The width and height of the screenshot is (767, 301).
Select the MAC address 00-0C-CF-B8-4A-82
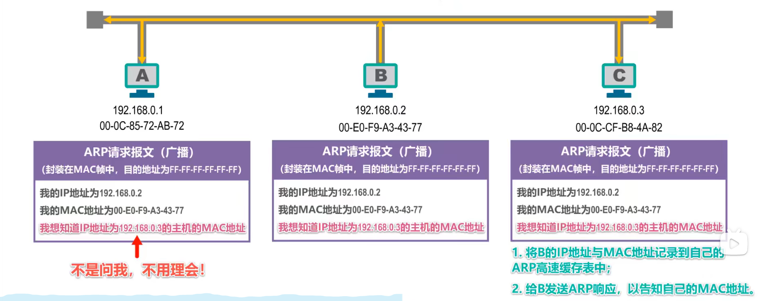coord(619,128)
